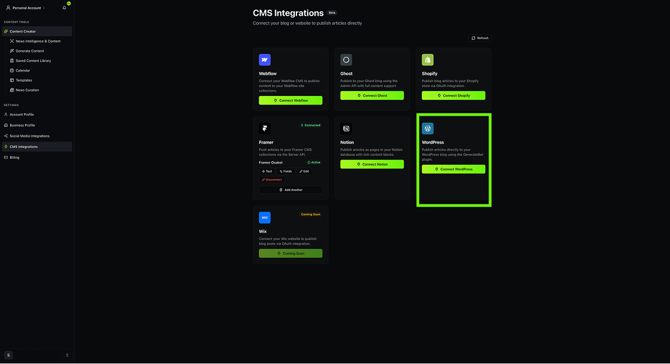This screenshot has width=670, height=364.
Task: Open the notifications bell
Action: click(x=64, y=8)
